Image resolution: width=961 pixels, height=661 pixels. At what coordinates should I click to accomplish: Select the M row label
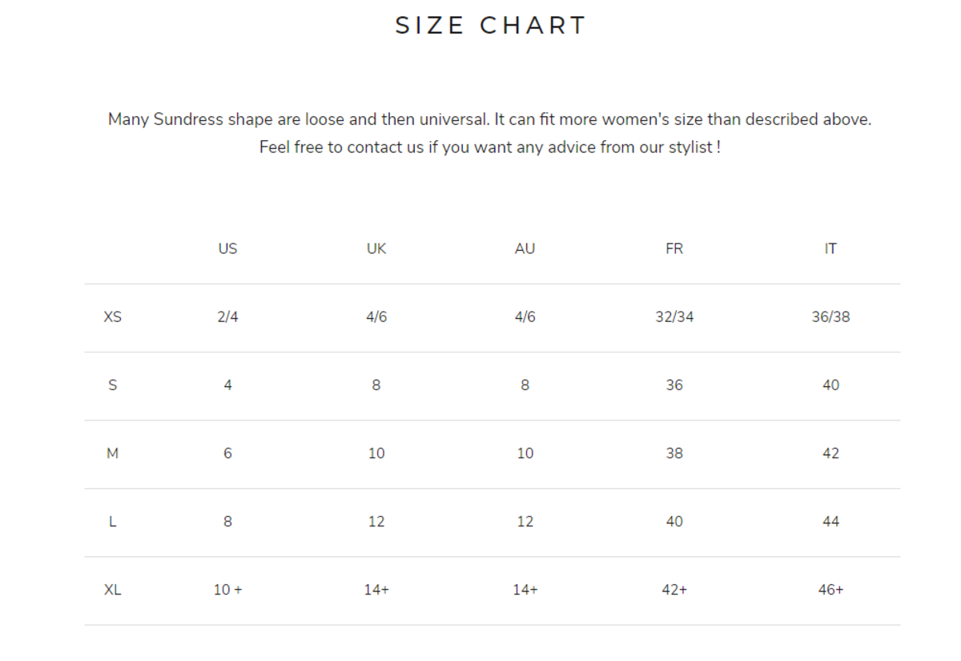pos(113,453)
